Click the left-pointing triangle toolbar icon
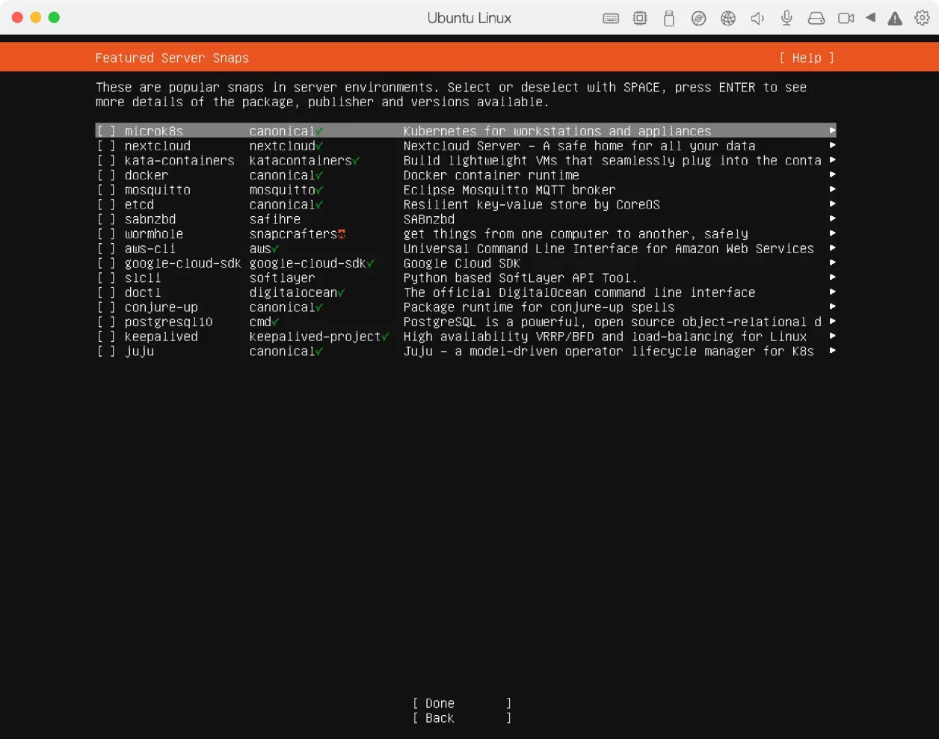Image resolution: width=939 pixels, height=739 pixels. tap(870, 18)
